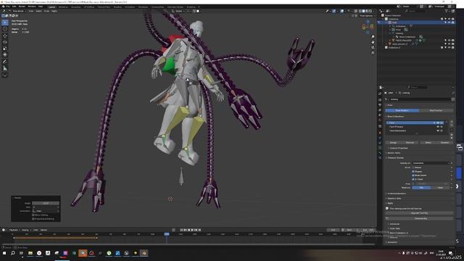Click the Pose Position button
Viewport: 464px width, 261px height.
click(402, 110)
